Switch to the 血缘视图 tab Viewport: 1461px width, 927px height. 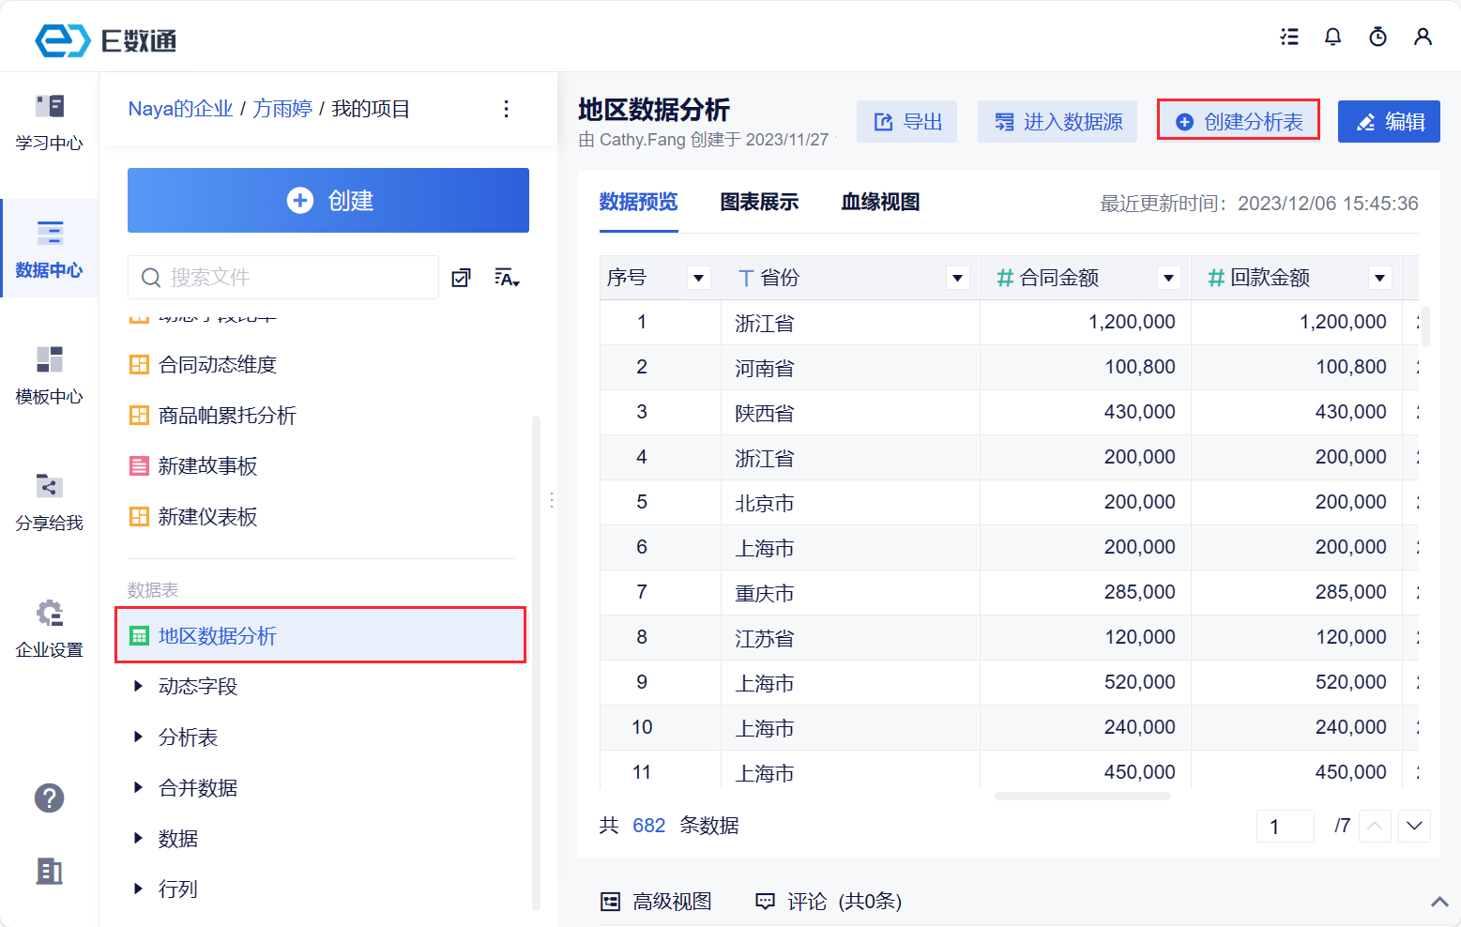880,202
